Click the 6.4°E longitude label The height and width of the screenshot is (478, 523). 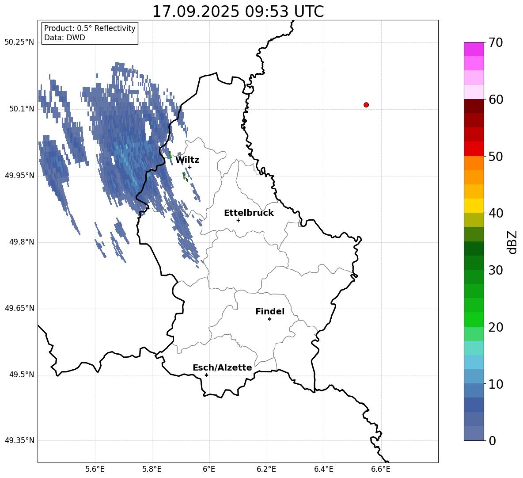point(323,469)
